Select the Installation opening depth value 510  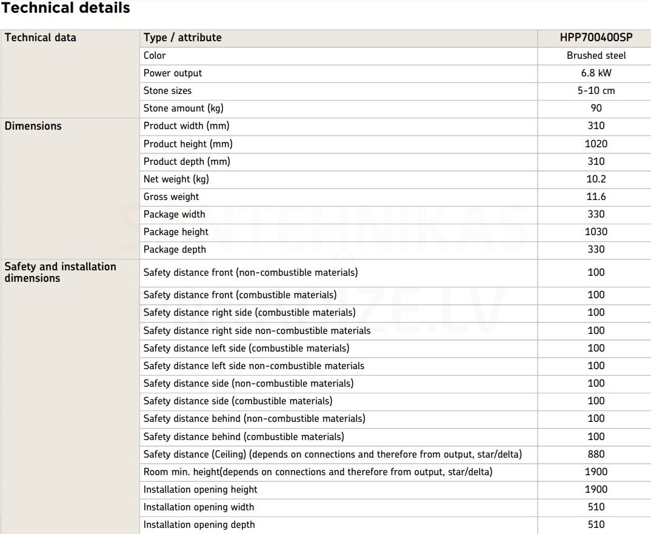[596, 524]
